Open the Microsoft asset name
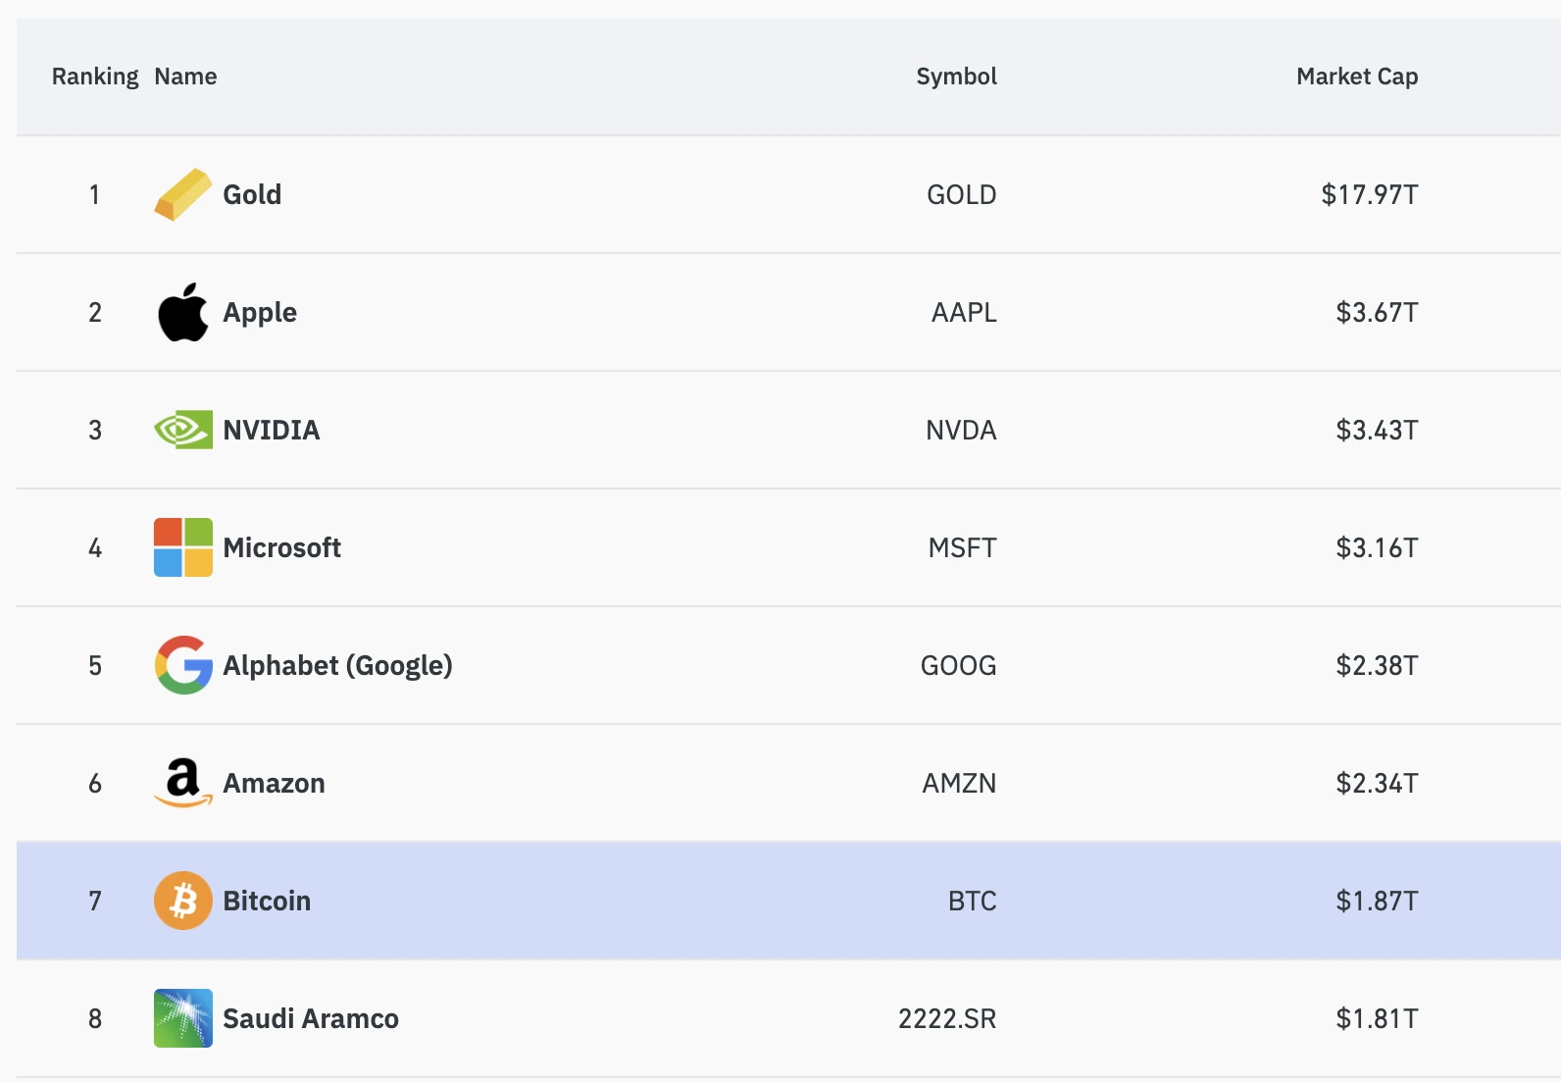 [x=282, y=547]
